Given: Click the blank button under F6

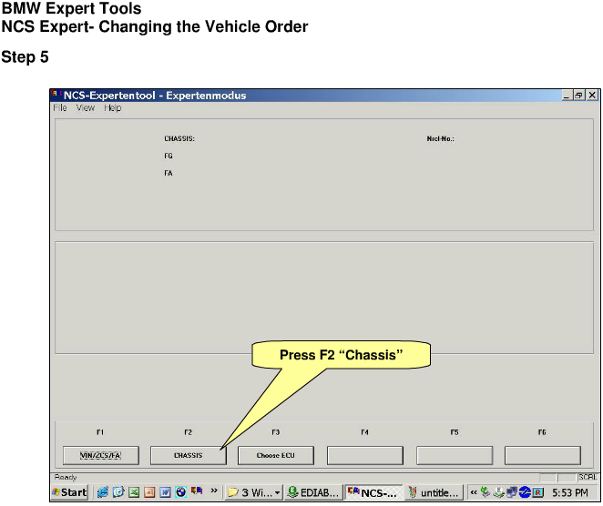Looking at the screenshot, I should coord(543,455).
